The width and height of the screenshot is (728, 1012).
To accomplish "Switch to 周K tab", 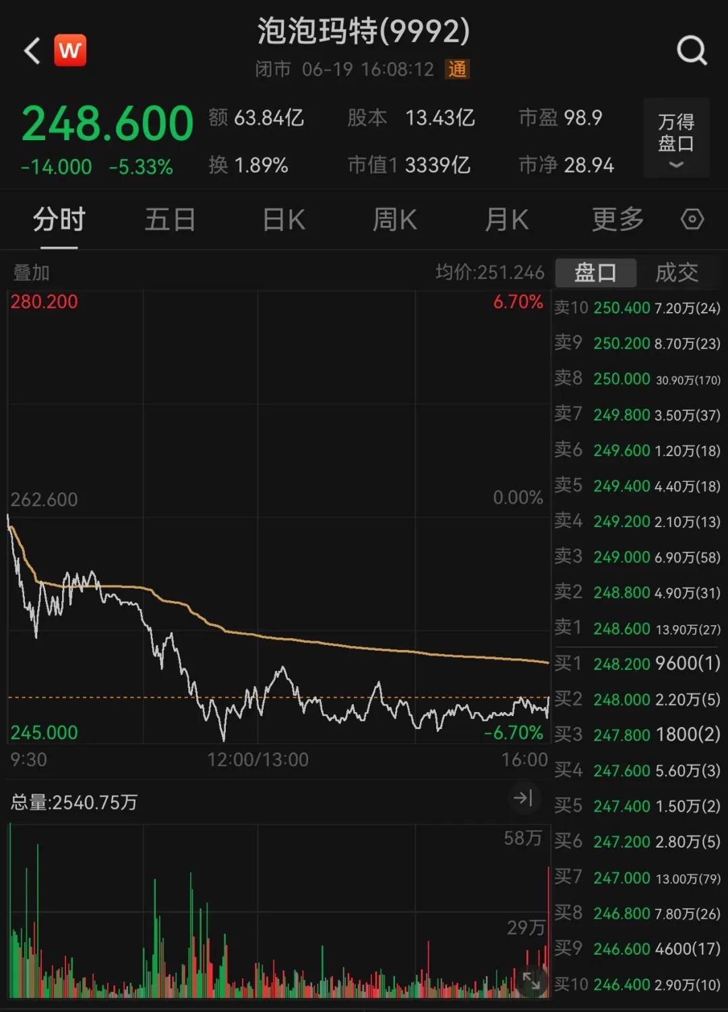I will pos(395,220).
